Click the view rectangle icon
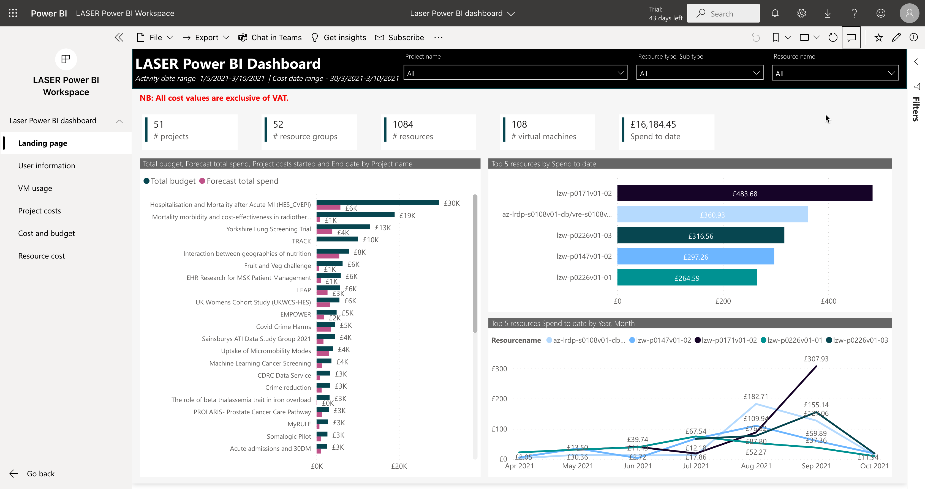Screen dimensions: 925x489 pos(804,37)
